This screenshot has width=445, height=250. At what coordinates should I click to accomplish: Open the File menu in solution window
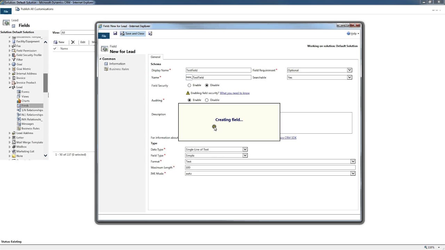coord(6,11)
